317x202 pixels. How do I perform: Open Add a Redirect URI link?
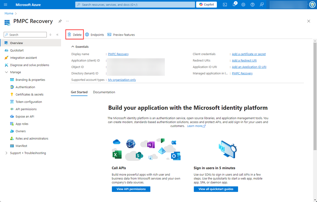244,61
